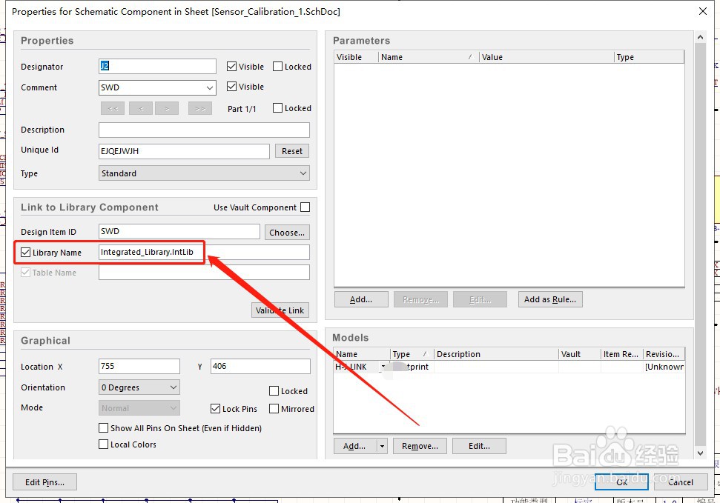This screenshot has height=503, width=720.
Task: Click the scrollbar up arrow at top right
Action: coord(700,37)
